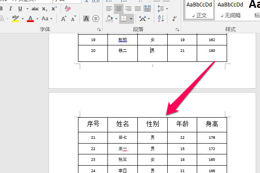Toggle superscript formatting

54,9
